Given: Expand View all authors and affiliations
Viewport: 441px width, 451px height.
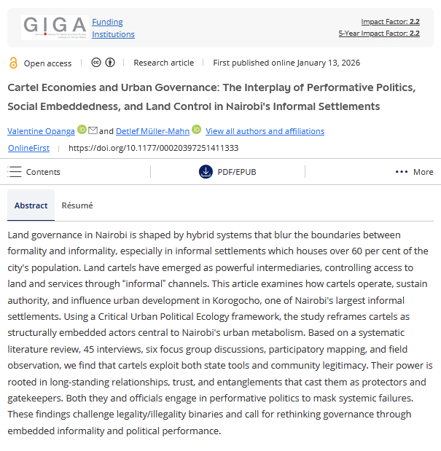Looking at the screenshot, I should pos(265,131).
